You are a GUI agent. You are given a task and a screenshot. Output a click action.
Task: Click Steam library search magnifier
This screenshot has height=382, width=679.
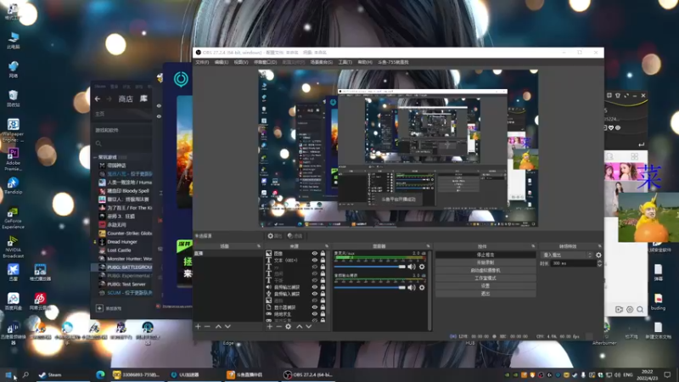(x=98, y=143)
